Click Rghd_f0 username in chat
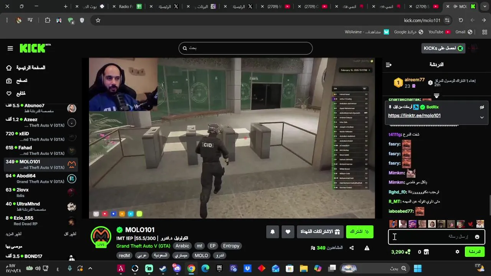 click(397, 192)
